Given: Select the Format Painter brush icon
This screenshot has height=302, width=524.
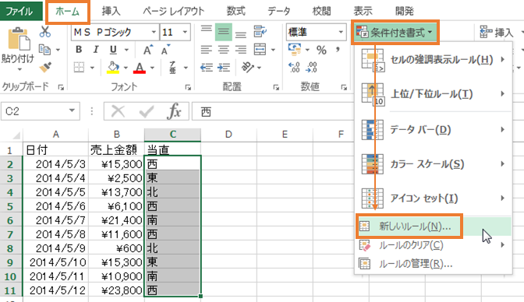Looking at the screenshot, I should click(x=45, y=68).
